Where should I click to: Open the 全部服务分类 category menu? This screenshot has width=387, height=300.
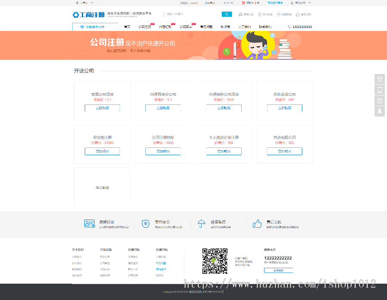pos(95,27)
